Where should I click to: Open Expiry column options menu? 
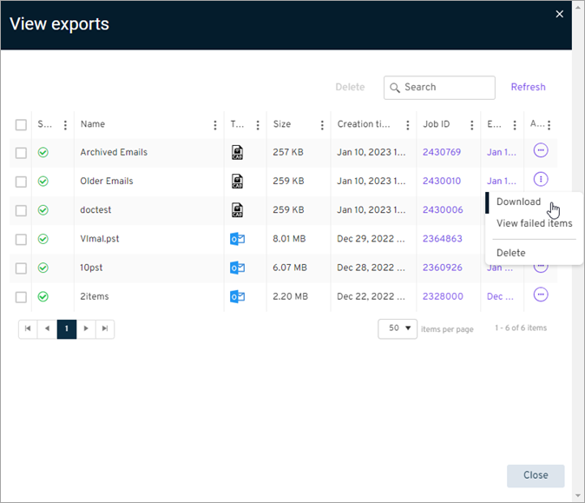515,125
